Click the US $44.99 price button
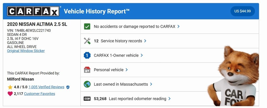The height and width of the screenshot is (108, 267). (x=242, y=11)
